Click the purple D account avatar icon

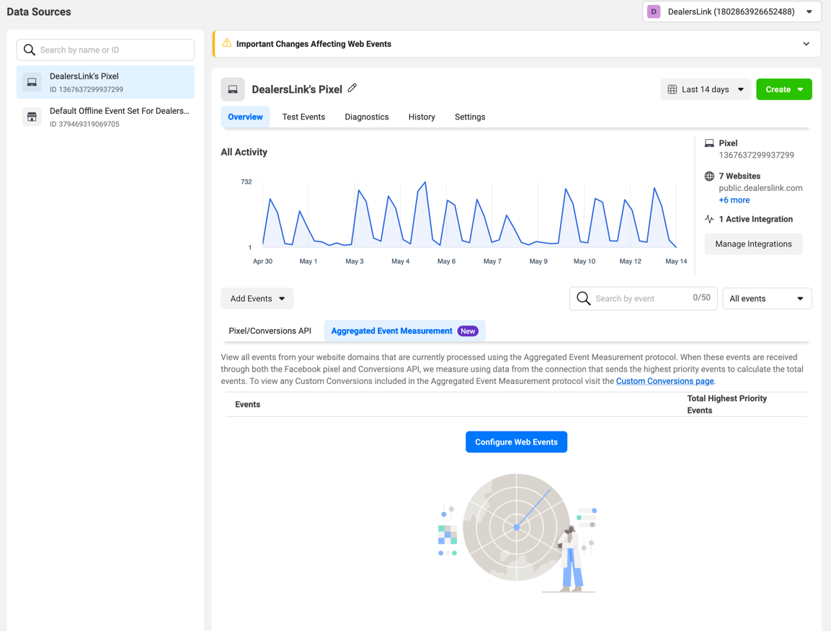pos(654,12)
